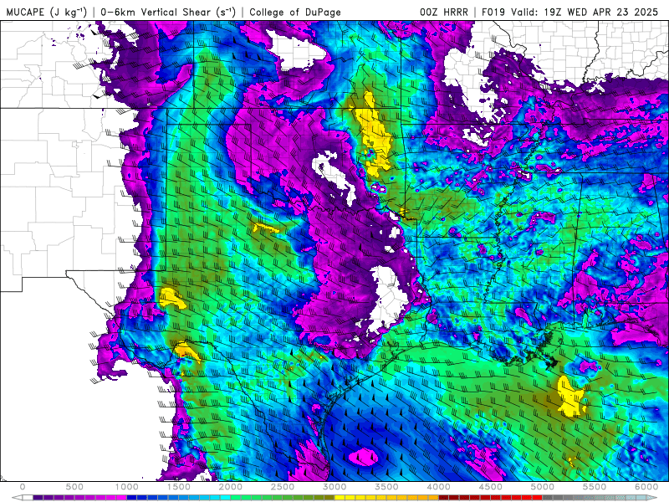Click the first yellow swatch below 3000
This screenshot has width=669, height=502.
coord(340,498)
